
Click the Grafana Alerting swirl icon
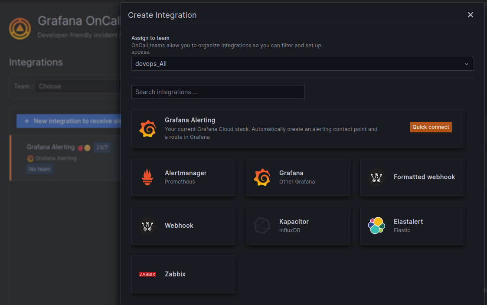pyautogui.click(x=147, y=128)
